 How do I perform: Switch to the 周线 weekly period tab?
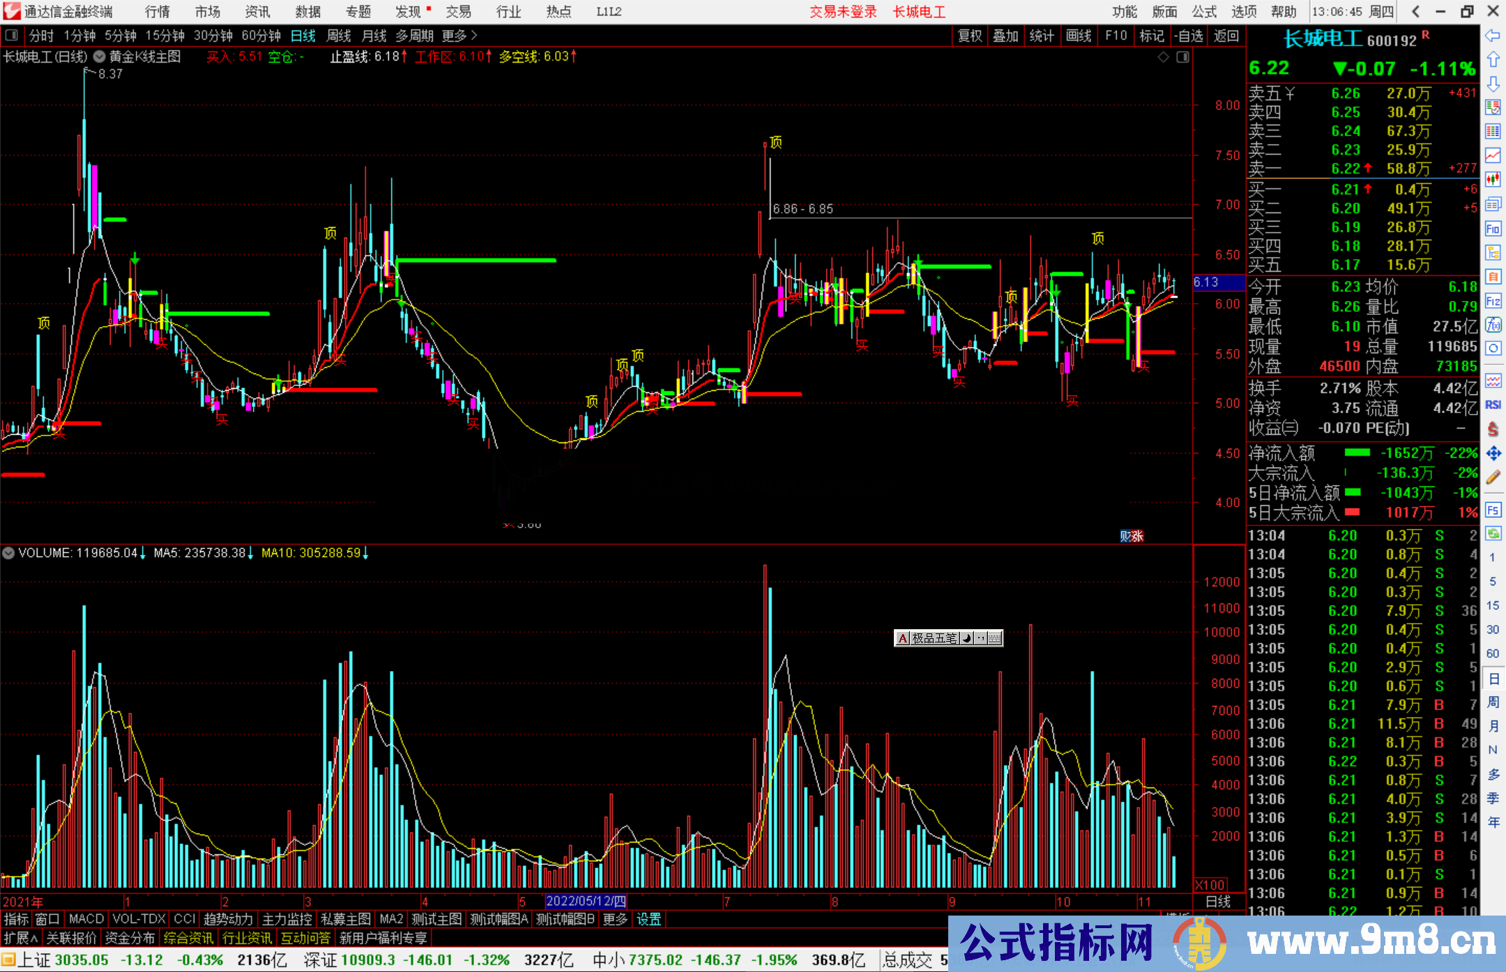coord(339,36)
